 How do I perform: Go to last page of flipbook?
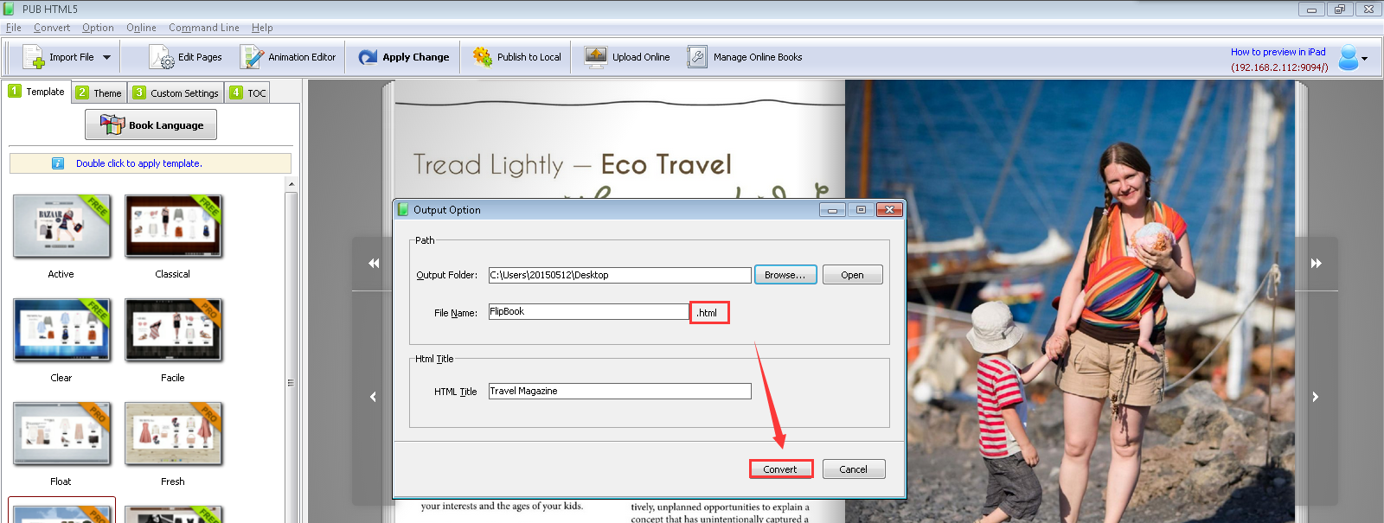point(1316,263)
